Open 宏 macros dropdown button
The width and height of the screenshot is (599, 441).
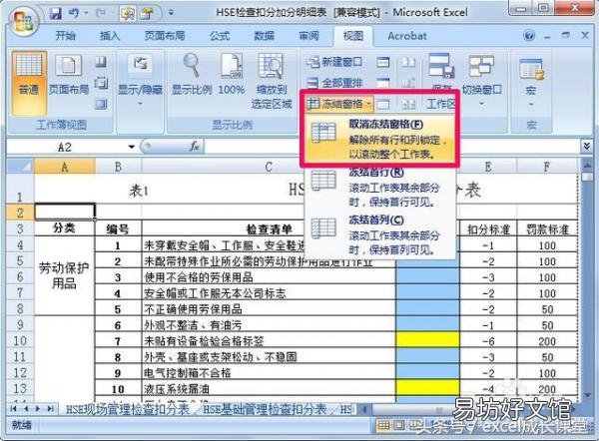pos(531,82)
